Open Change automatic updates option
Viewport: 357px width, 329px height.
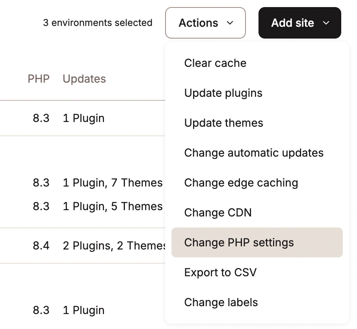(x=254, y=153)
